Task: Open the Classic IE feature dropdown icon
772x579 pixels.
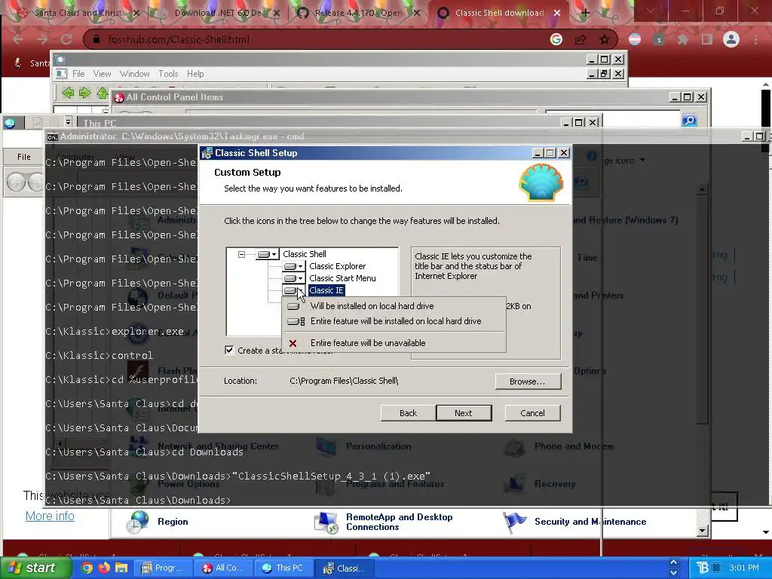Action: [x=293, y=290]
